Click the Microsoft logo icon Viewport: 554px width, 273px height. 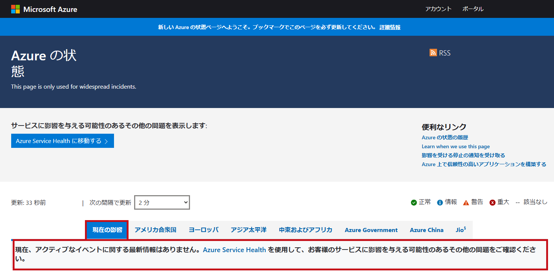pyautogui.click(x=15, y=9)
